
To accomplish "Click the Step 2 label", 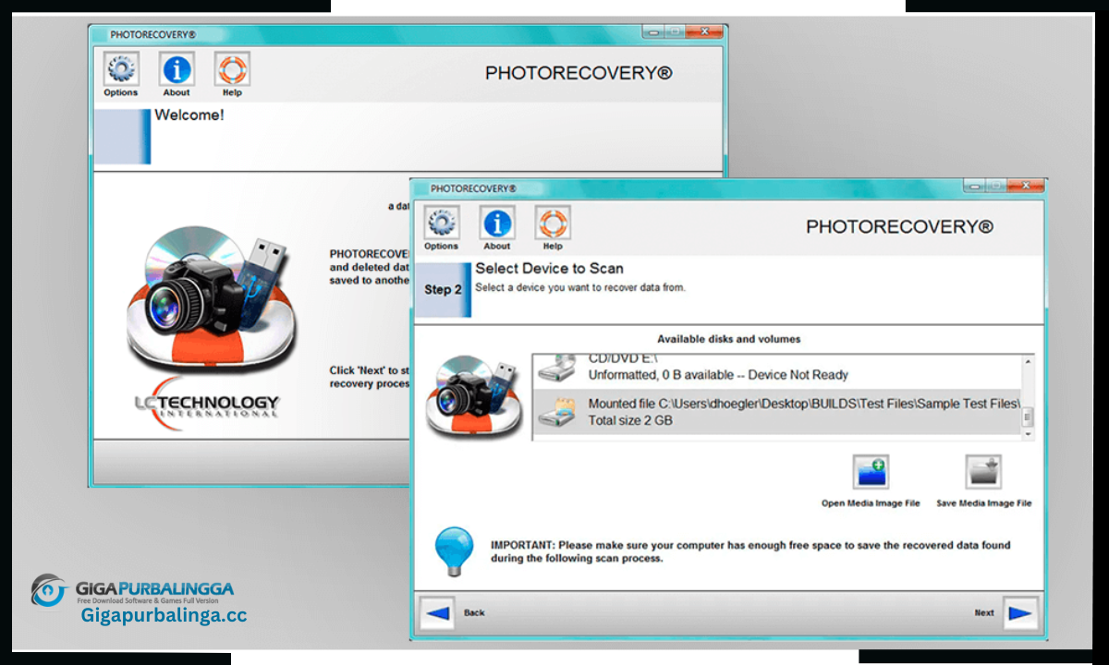I will tap(443, 289).
